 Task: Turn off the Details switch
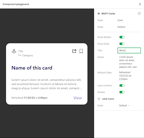coord(122,92)
